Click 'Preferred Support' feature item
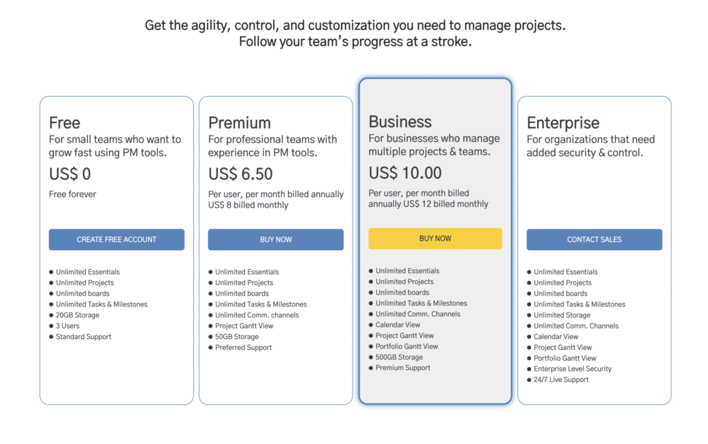The height and width of the screenshot is (444, 708). 243,347
